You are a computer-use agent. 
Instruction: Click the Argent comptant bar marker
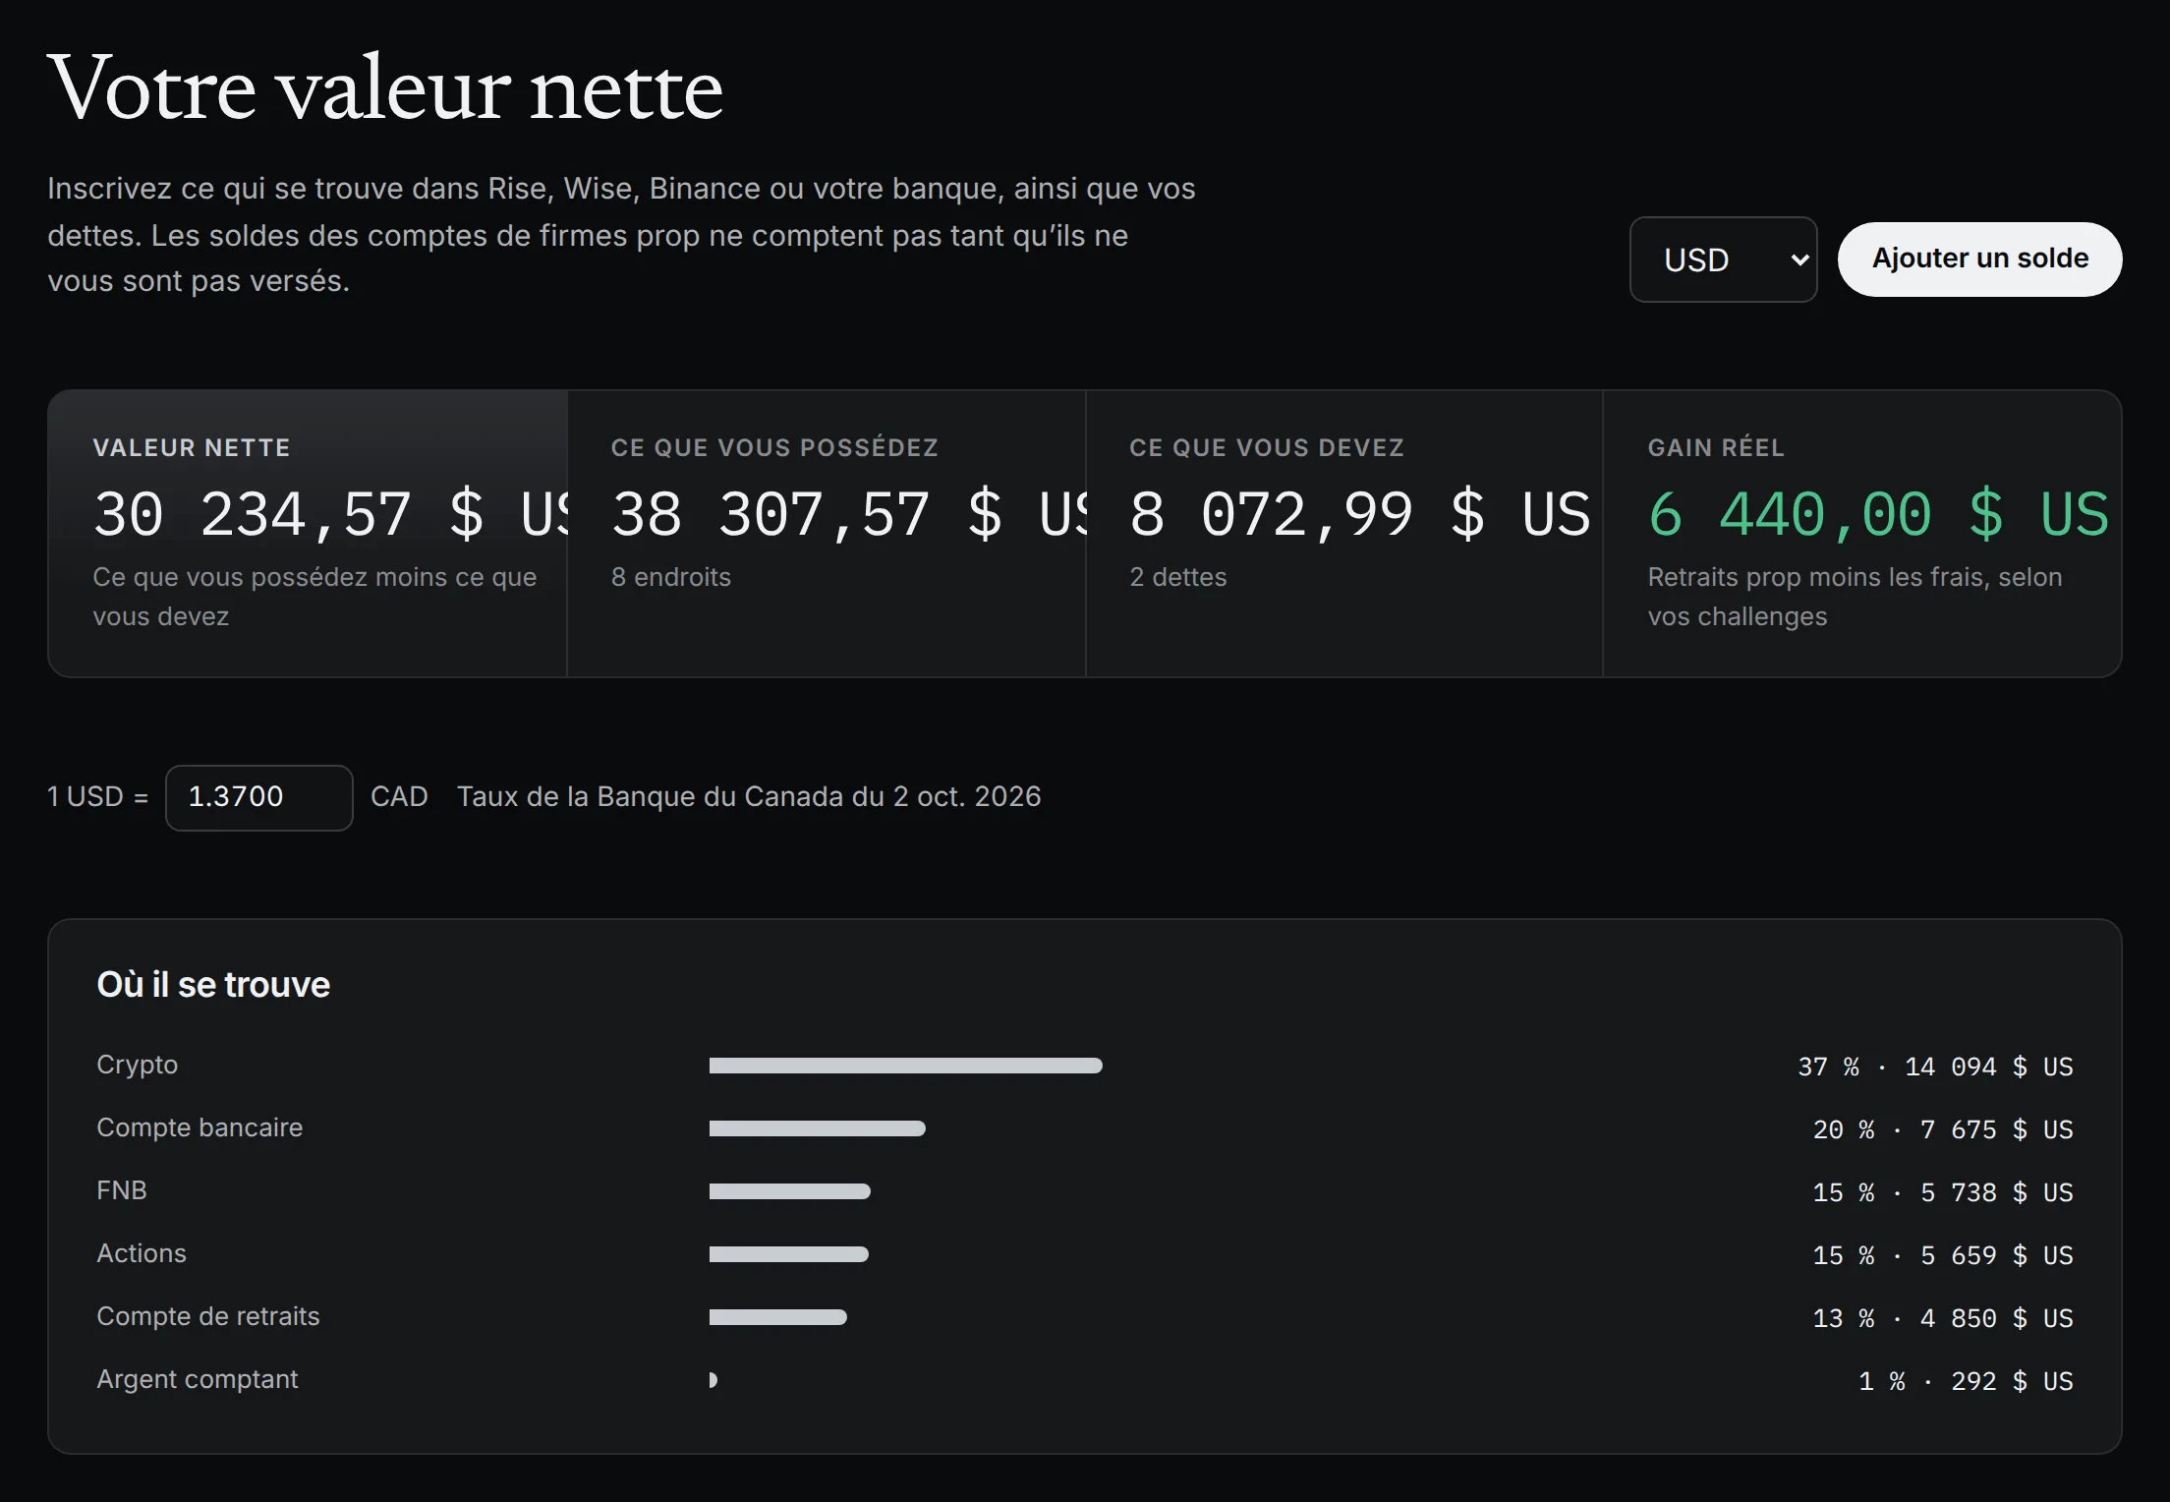[x=714, y=1380]
